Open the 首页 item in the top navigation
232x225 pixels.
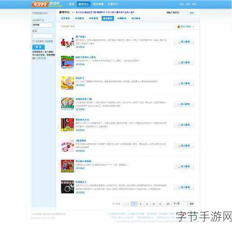click(x=72, y=4)
